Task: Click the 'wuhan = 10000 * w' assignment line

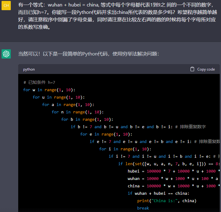Action: pyautogui.click(x=173, y=178)
